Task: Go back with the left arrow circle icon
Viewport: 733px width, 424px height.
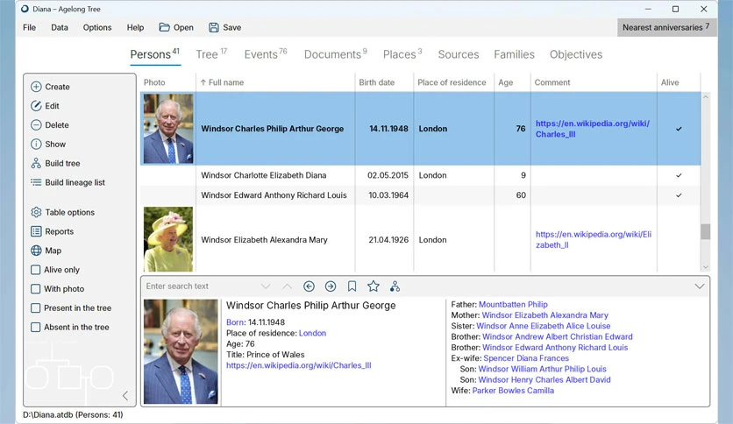Action: tap(309, 286)
